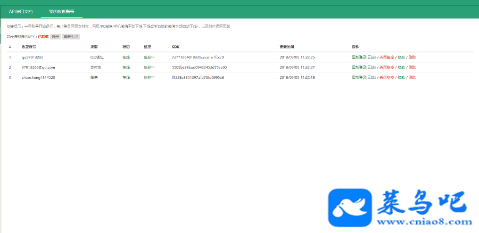Edit the 支付宝 account via 修改
479x233 pixels.
(401, 68)
